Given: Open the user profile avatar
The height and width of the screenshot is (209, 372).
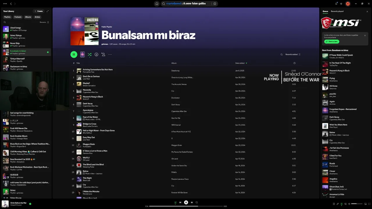Looking at the screenshot, I should (x=348, y=4).
